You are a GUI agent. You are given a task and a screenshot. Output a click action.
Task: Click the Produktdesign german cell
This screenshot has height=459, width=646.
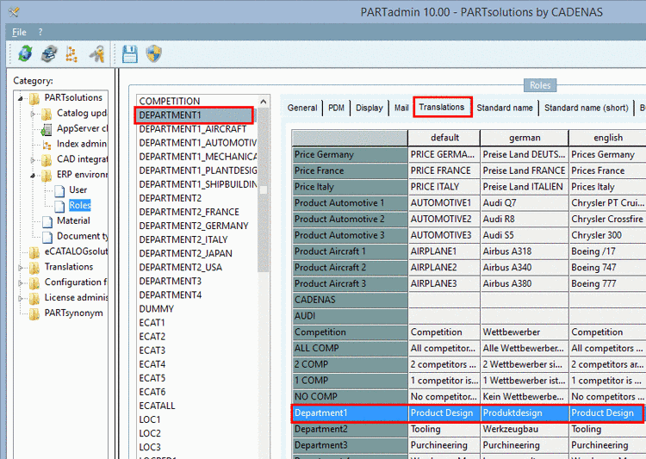point(525,412)
